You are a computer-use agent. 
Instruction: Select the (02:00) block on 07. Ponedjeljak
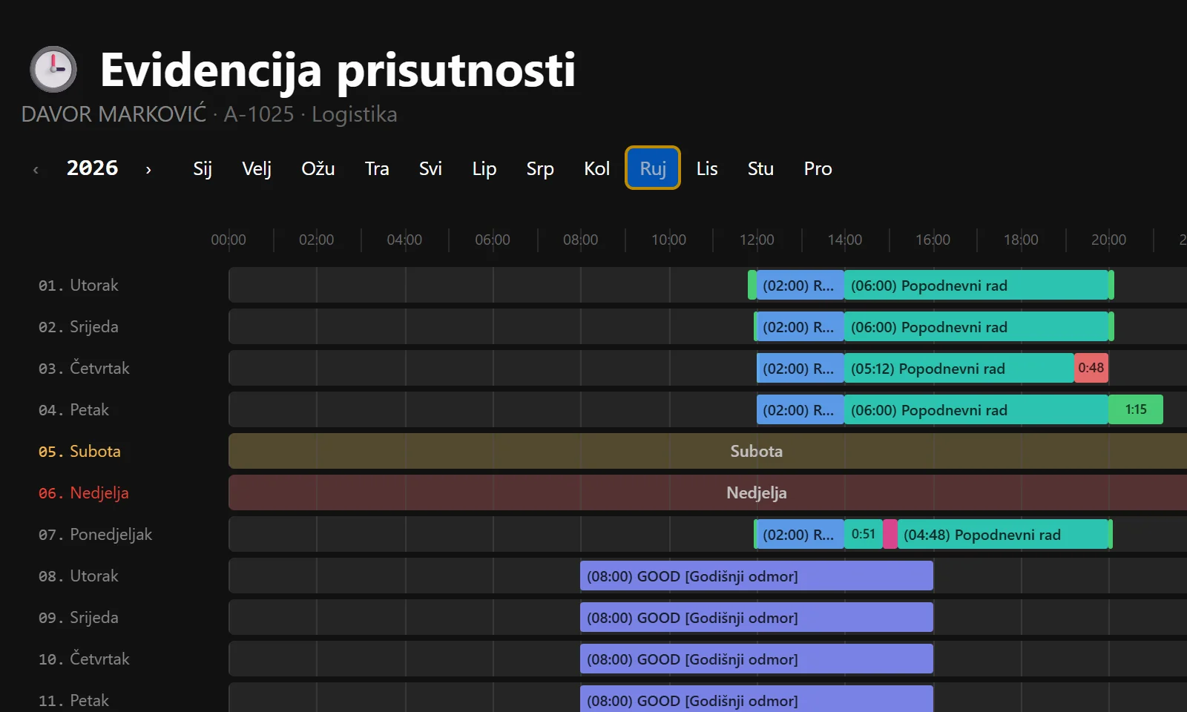800,535
